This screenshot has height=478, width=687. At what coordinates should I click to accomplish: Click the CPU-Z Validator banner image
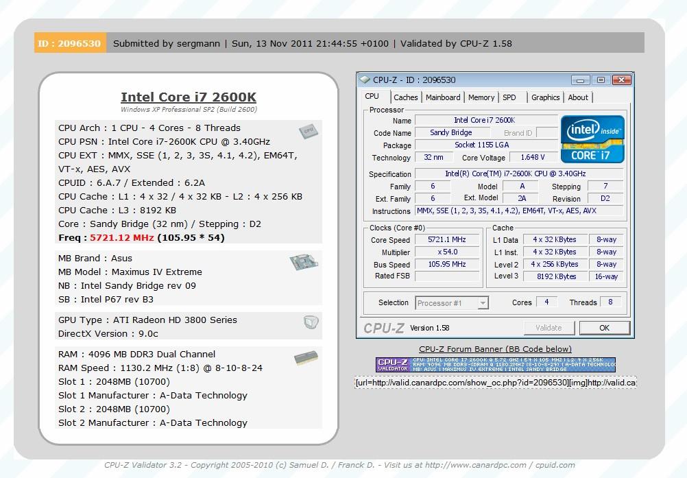(496, 365)
